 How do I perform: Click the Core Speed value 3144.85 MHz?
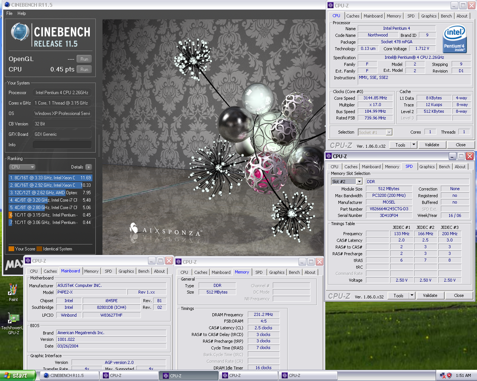pyautogui.click(x=375, y=98)
